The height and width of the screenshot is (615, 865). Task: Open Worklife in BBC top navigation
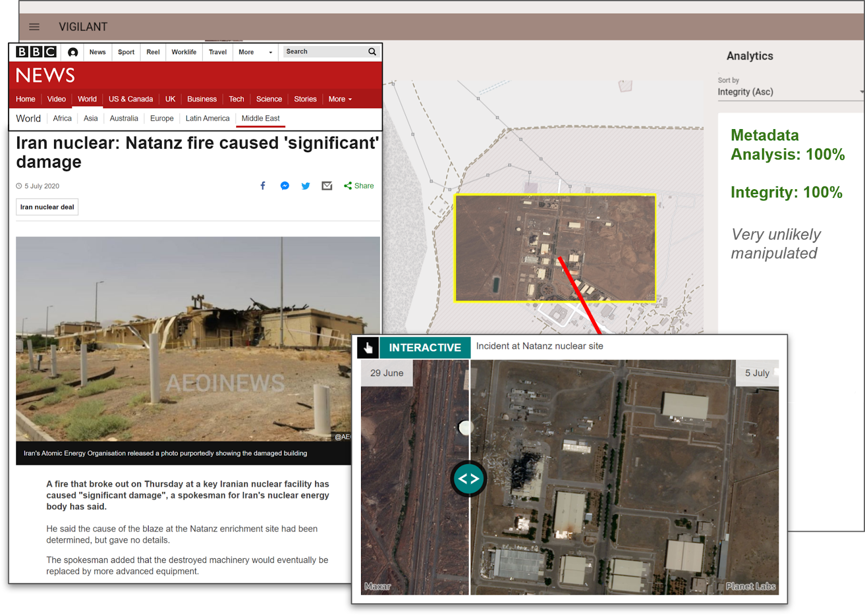(x=184, y=52)
